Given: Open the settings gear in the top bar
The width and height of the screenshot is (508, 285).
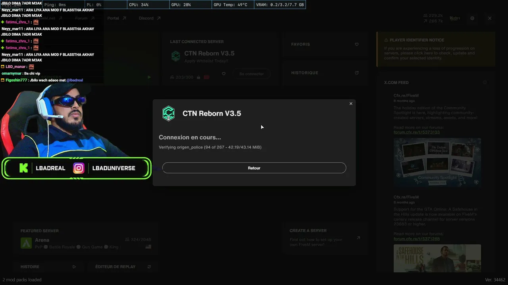Looking at the screenshot, I should 472,18.
